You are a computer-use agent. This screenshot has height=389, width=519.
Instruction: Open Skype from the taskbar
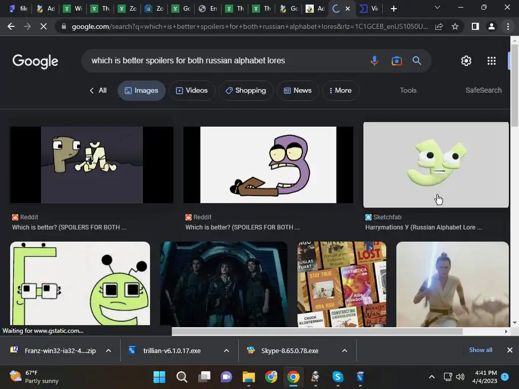[x=338, y=377]
